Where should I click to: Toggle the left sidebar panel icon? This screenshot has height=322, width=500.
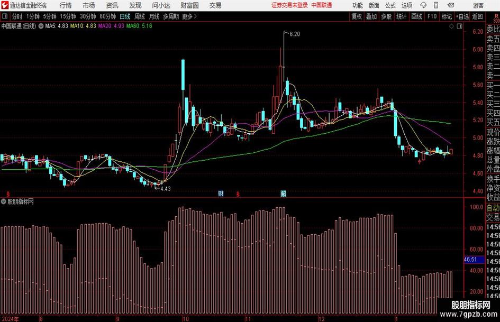(5, 16)
